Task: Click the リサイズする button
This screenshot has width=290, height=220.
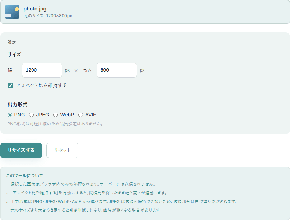Action: pyautogui.click(x=21, y=150)
